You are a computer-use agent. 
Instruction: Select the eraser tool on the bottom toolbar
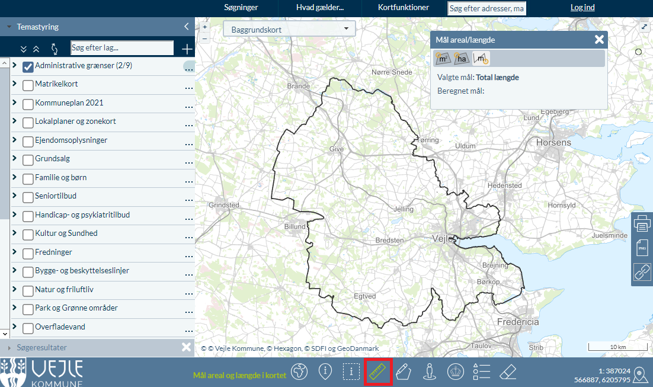(x=508, y=372)
